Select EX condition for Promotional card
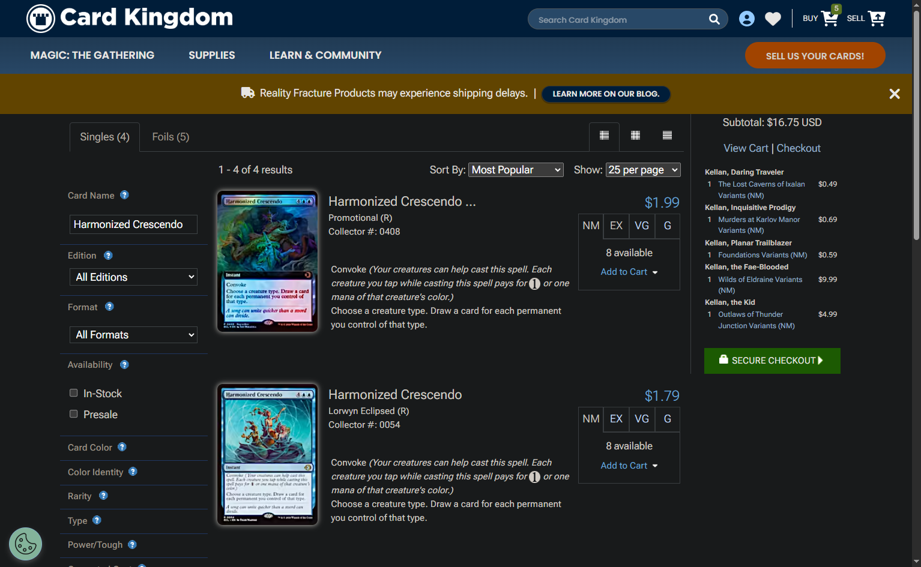921x567 pixels. click(x=616, y=226)
